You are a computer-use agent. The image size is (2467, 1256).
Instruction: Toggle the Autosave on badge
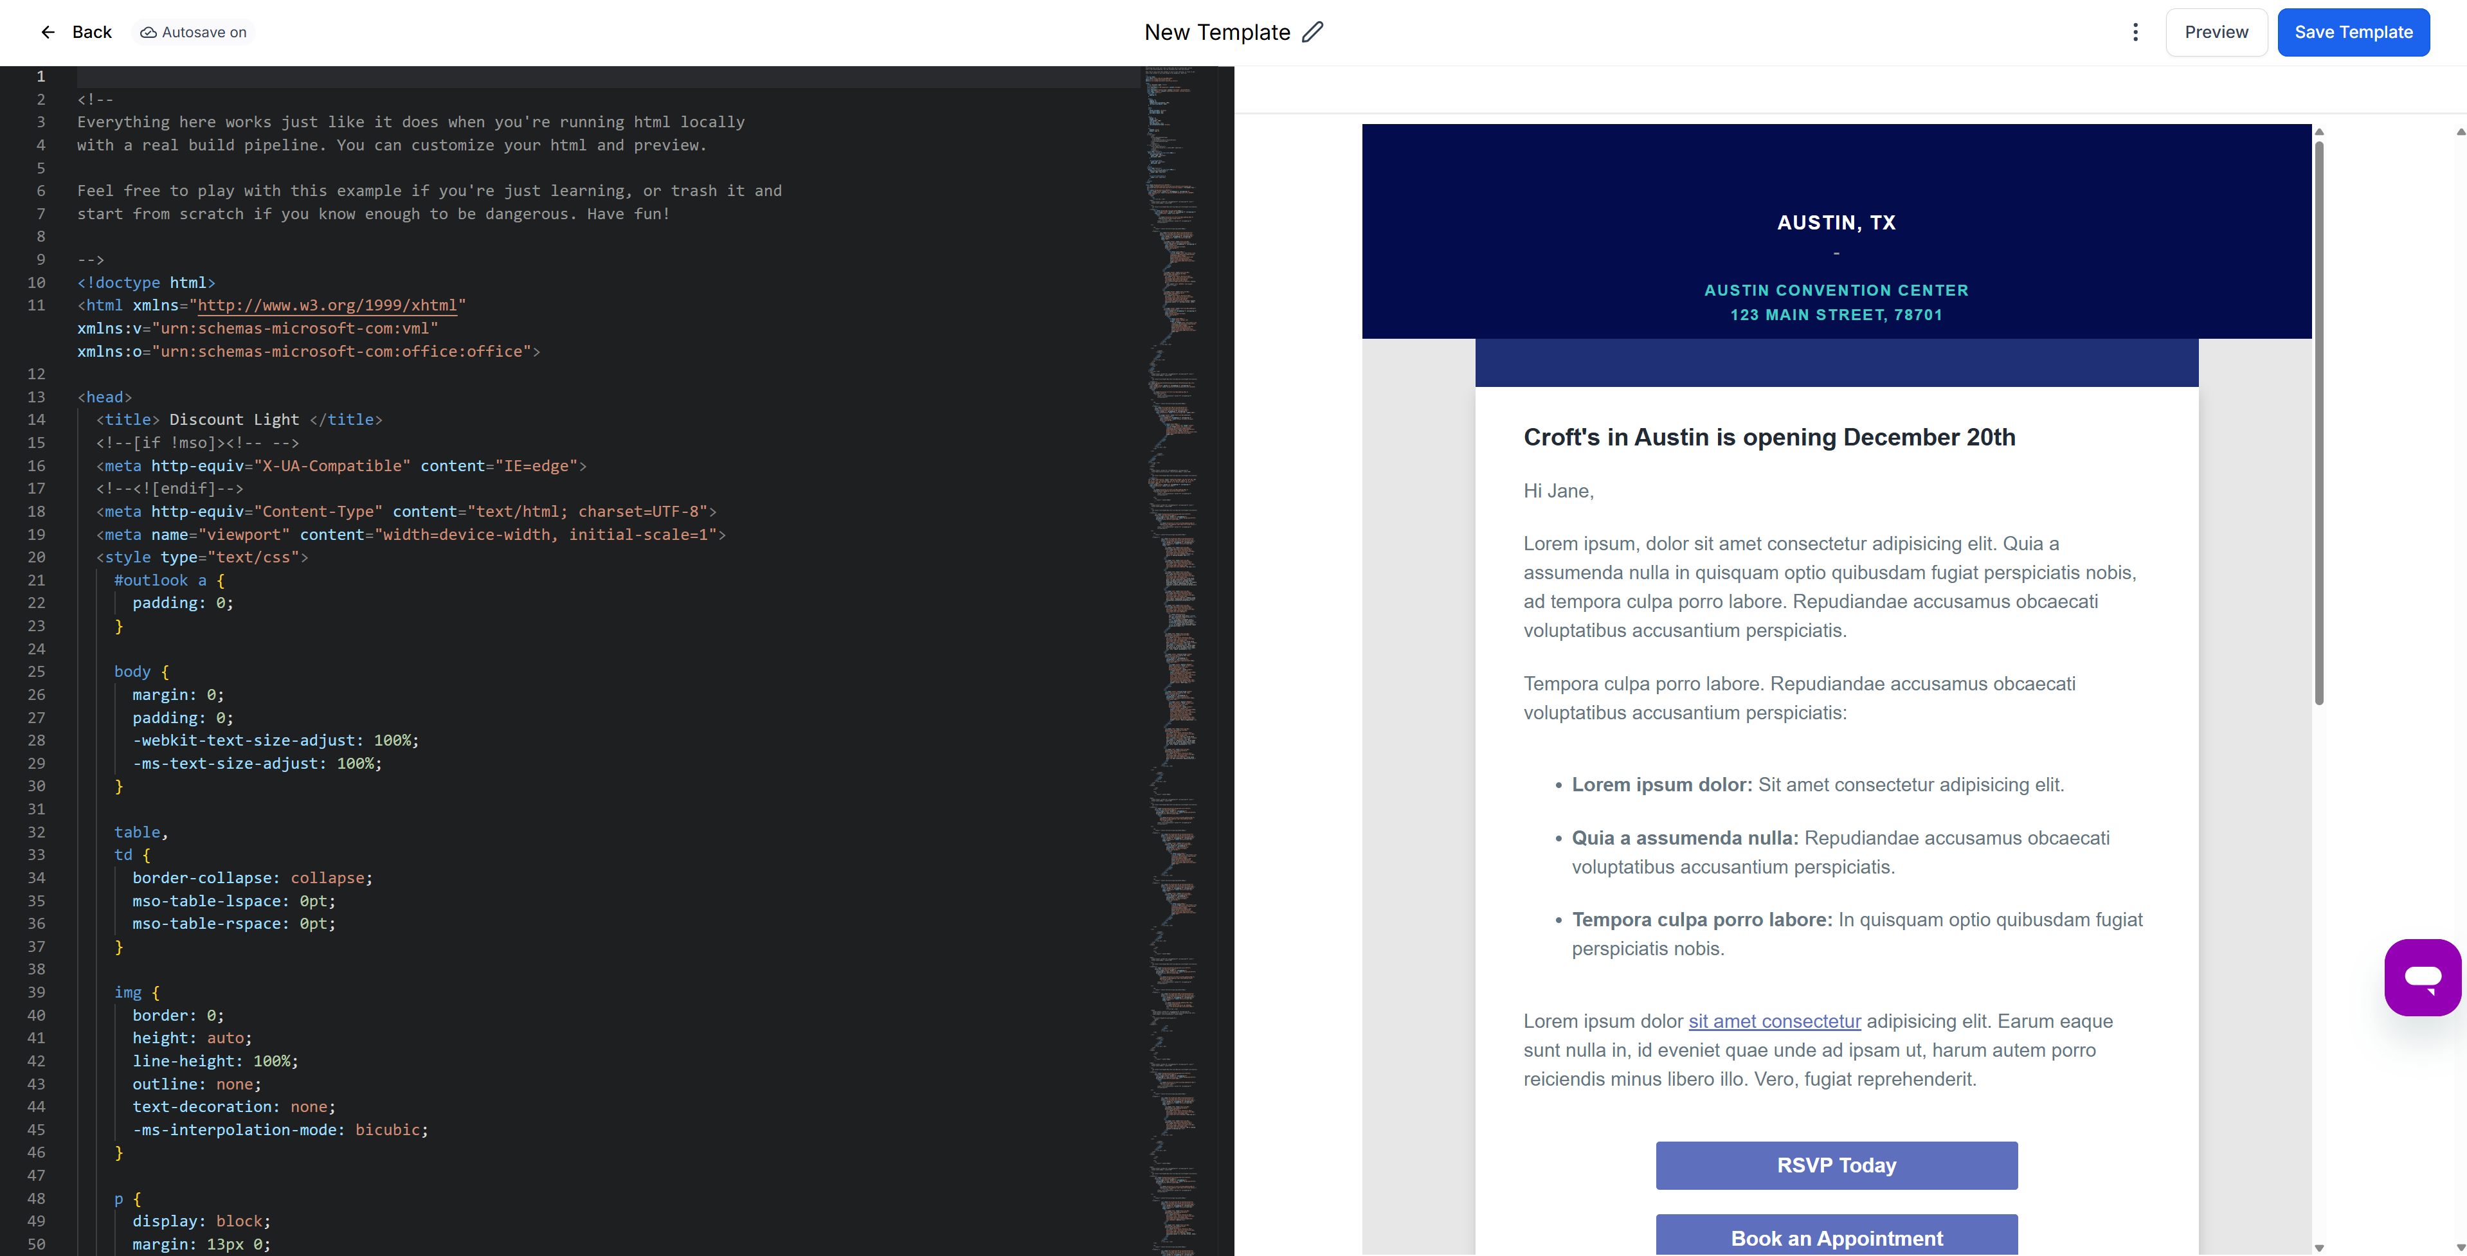point(192,31)
